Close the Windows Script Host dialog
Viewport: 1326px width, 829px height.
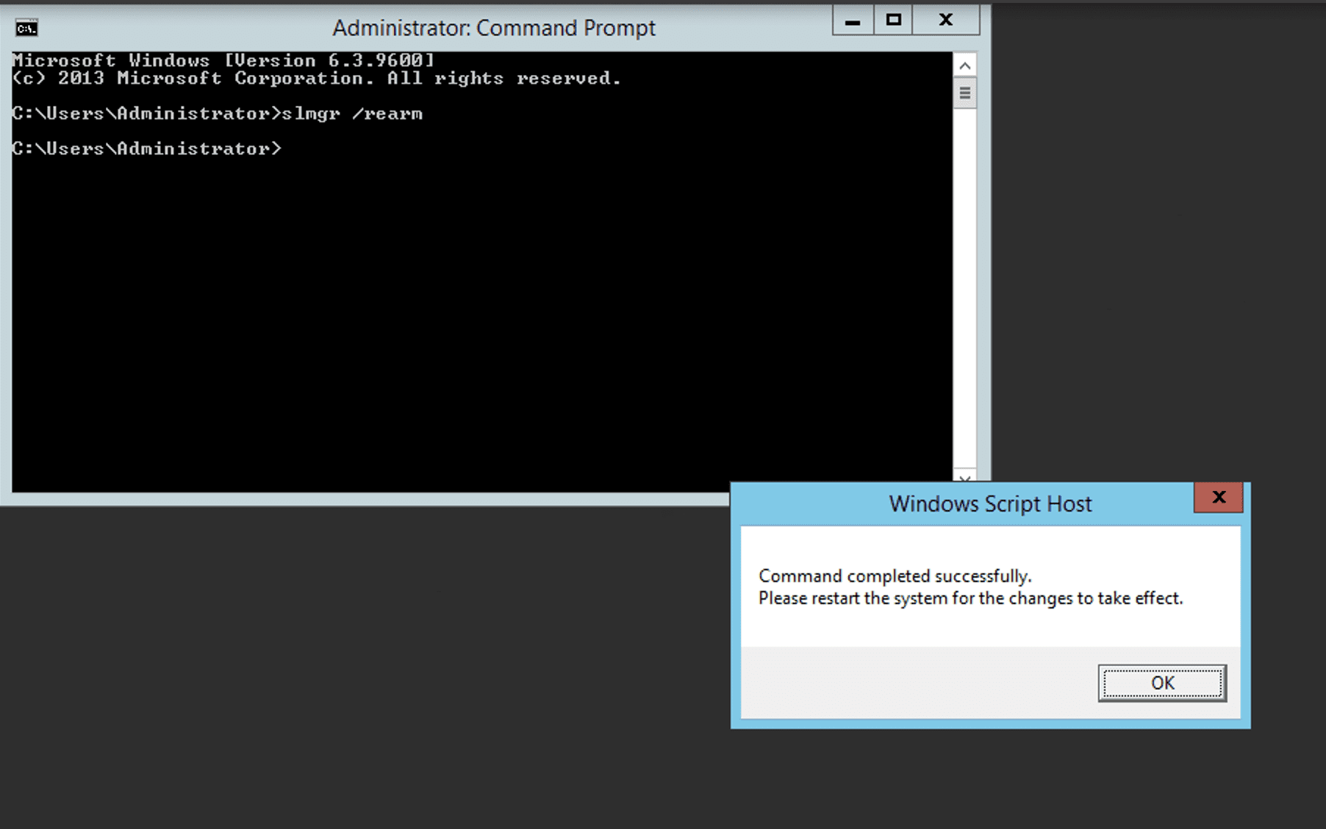click(x=1218, y=498)
